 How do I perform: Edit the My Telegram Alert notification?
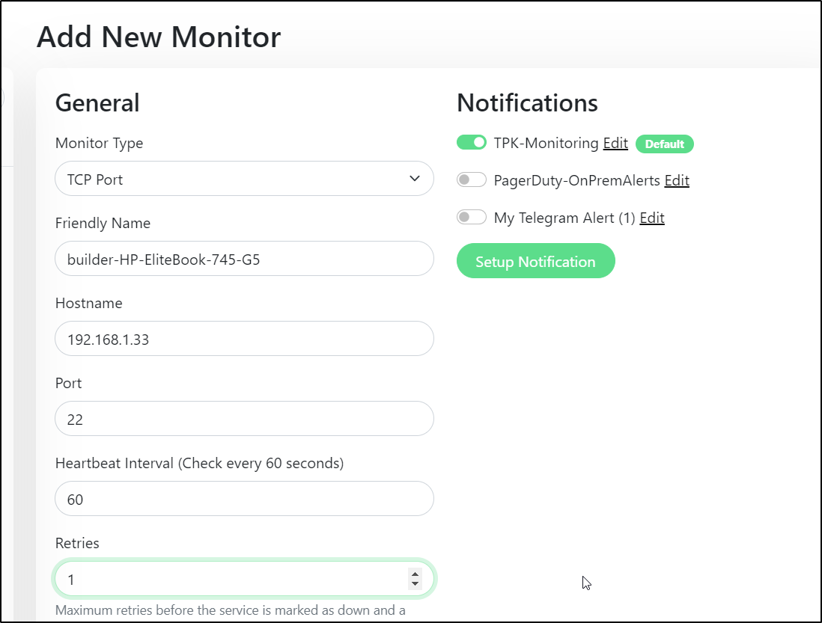652,217
